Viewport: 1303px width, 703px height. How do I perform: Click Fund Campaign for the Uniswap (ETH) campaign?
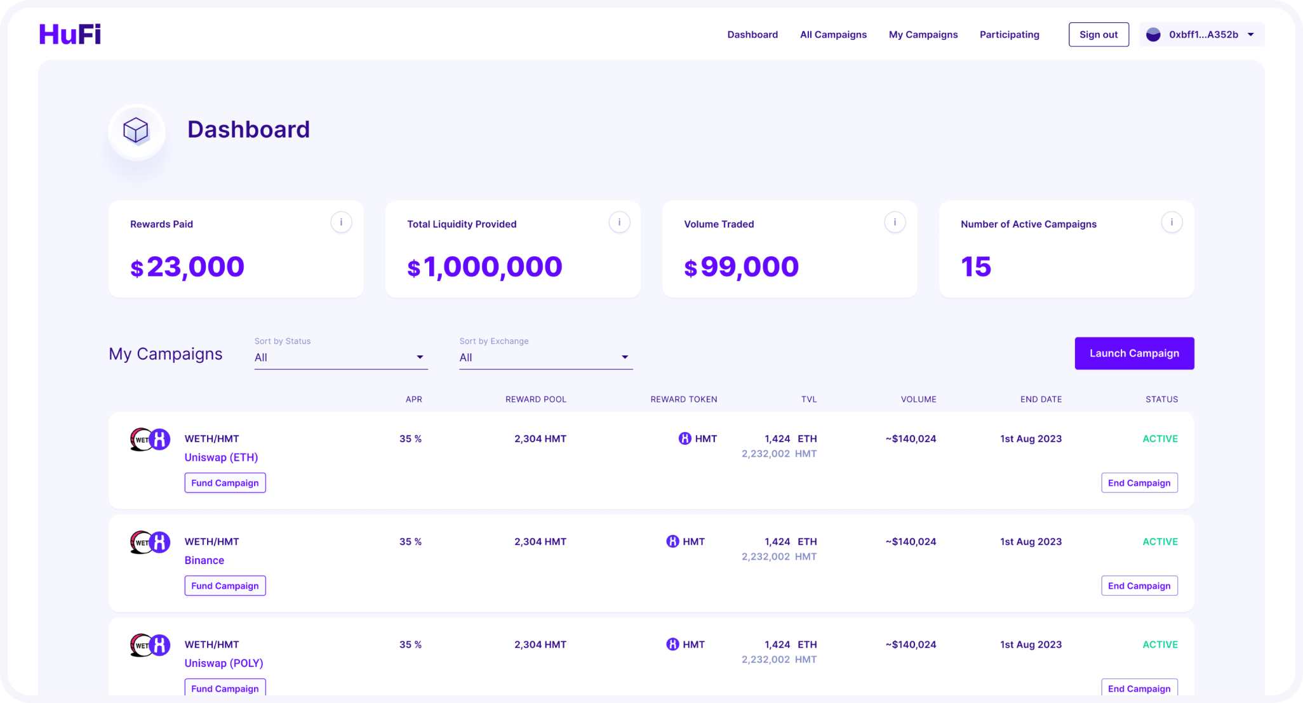pos(225,483)
